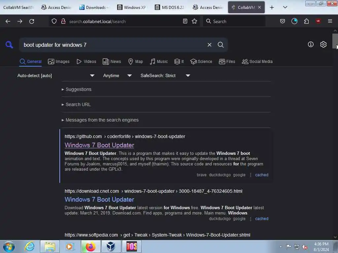Click the softpedia.com result URL
This screenshot has height=253, width=338.
tap(157, 235)
